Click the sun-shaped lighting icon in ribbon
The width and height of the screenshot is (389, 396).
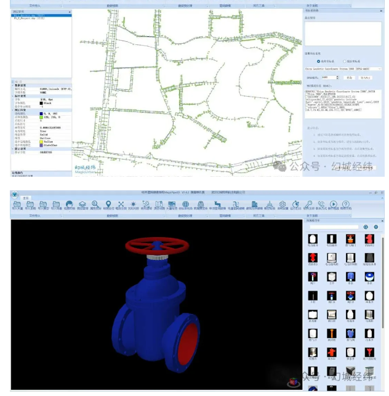tap(133, 204)
